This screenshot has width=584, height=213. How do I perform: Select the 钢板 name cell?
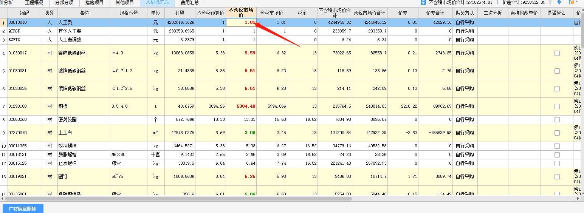click(x=84, y=106)
